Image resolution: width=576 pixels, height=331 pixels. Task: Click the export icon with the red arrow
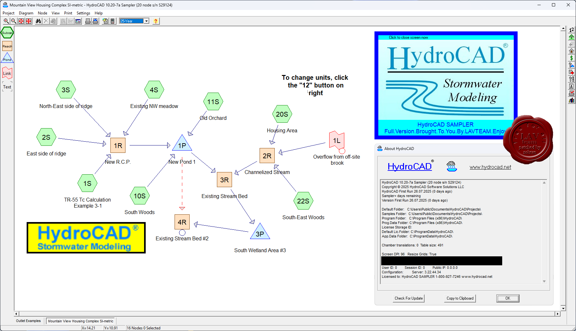(572, 72)
